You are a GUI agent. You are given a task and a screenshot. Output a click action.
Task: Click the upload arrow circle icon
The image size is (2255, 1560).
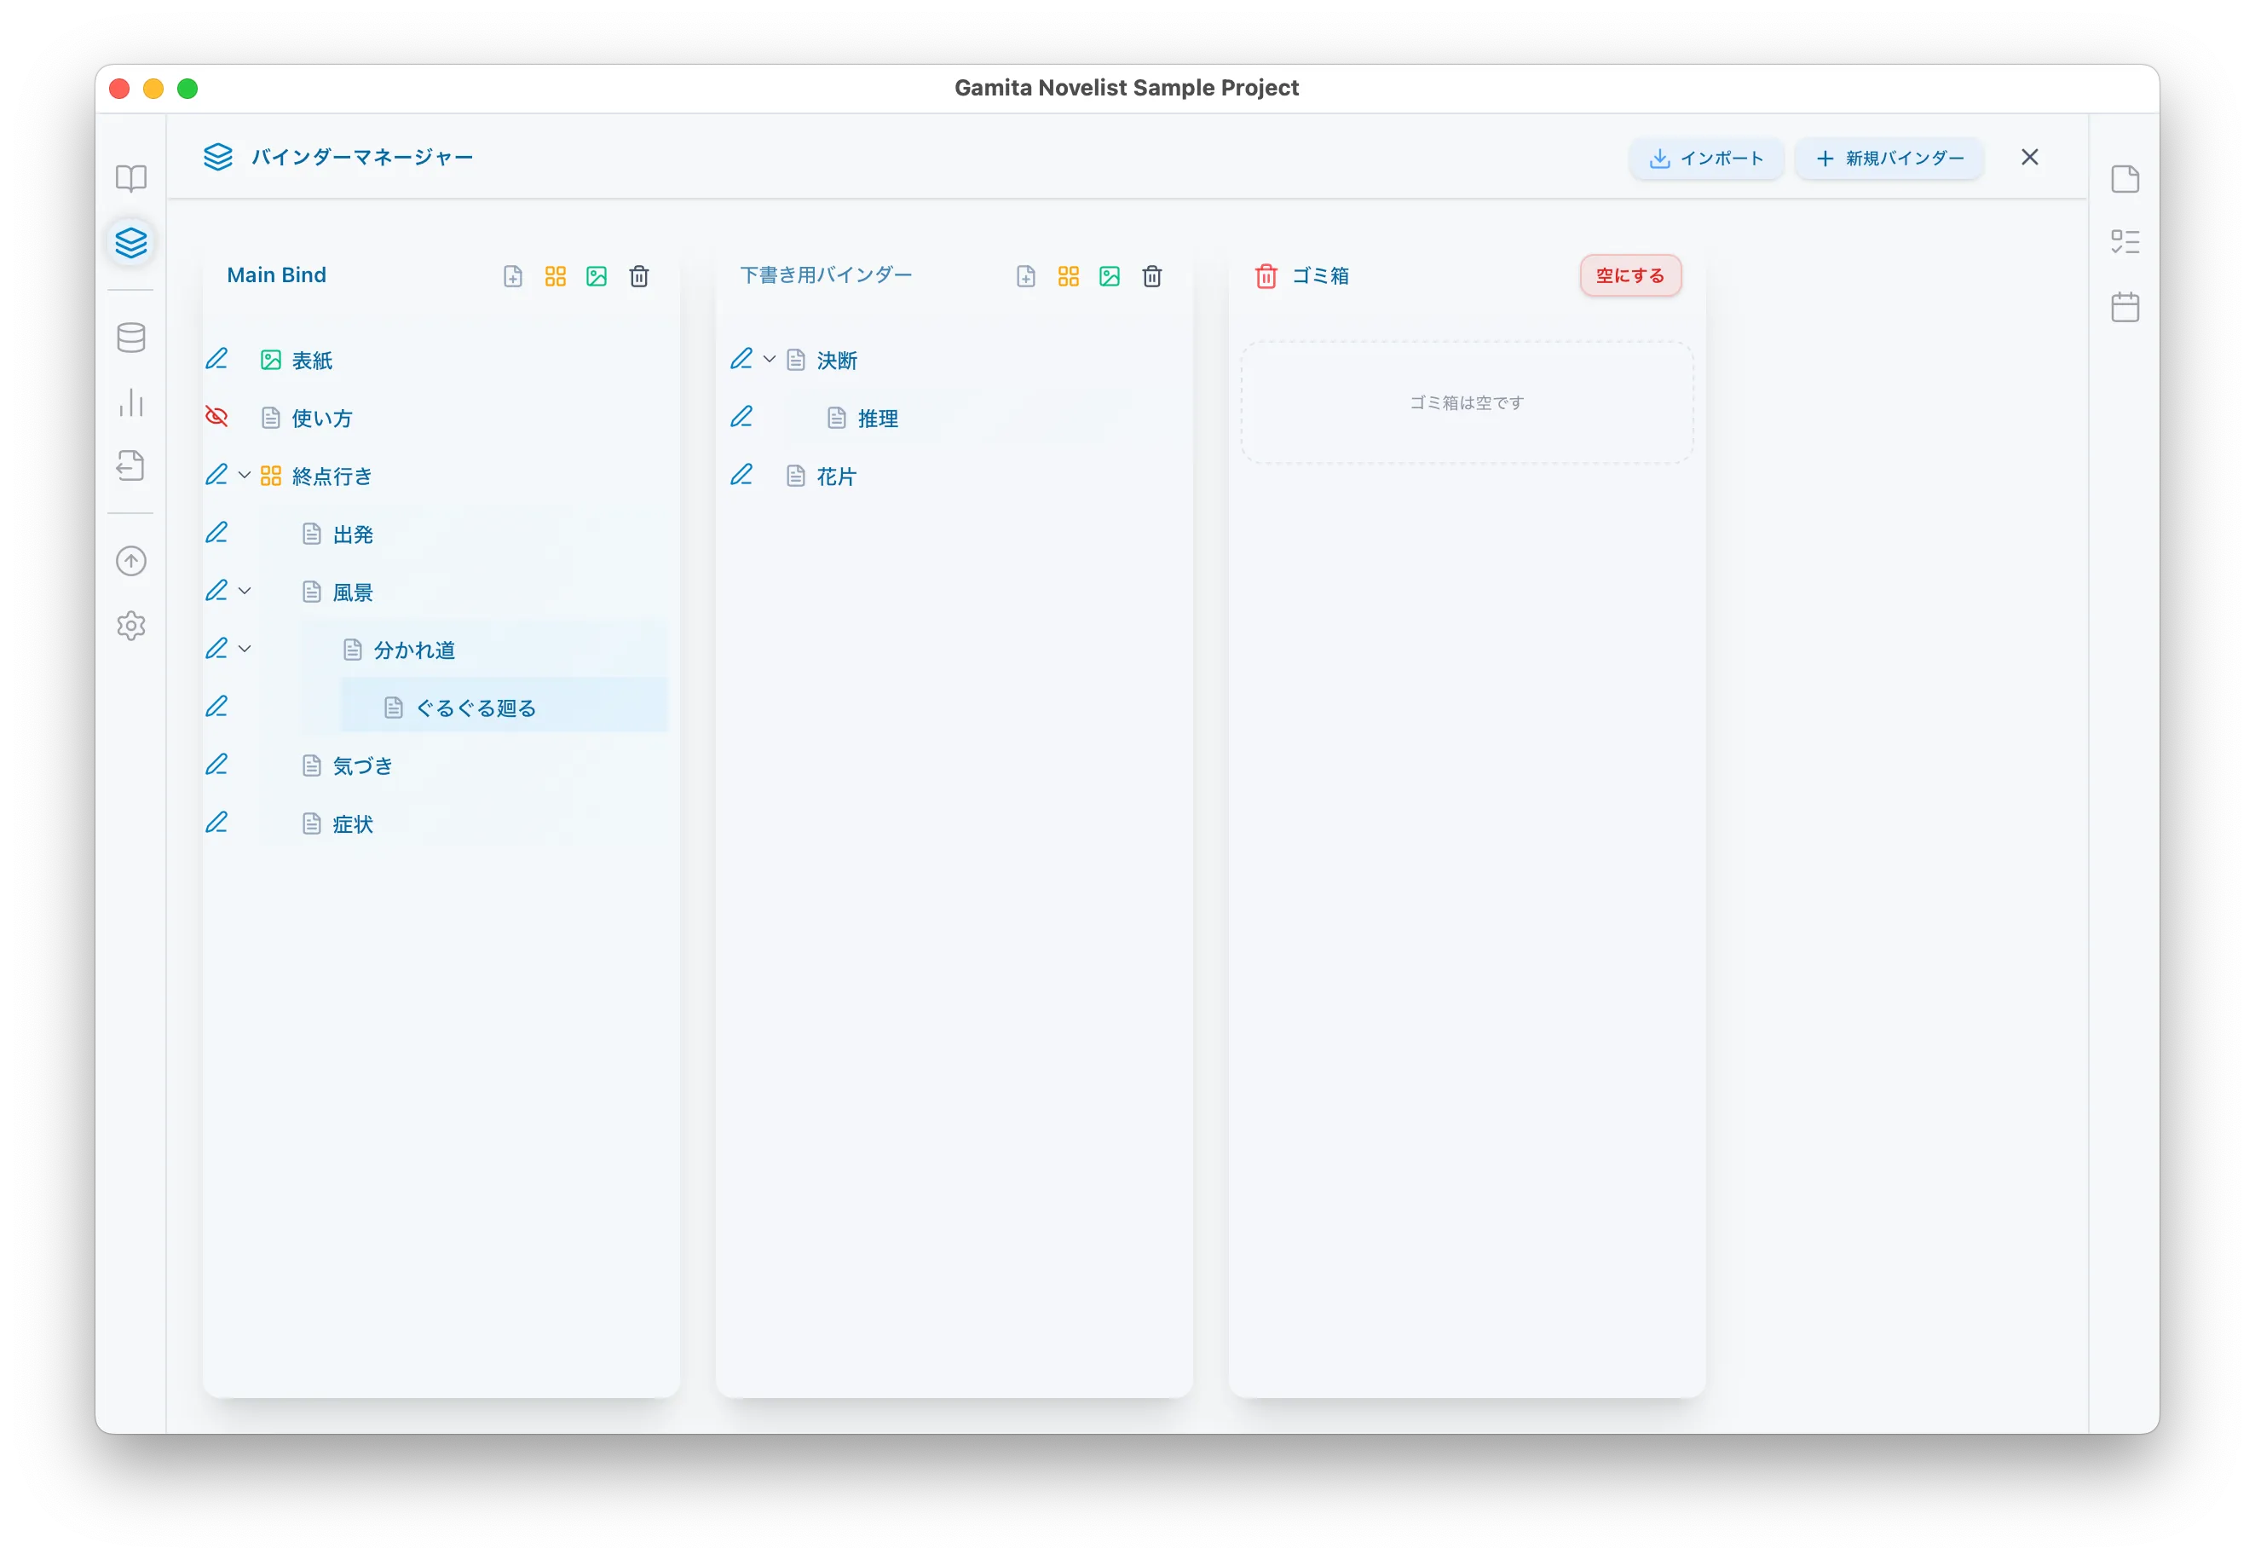[131, 561]
